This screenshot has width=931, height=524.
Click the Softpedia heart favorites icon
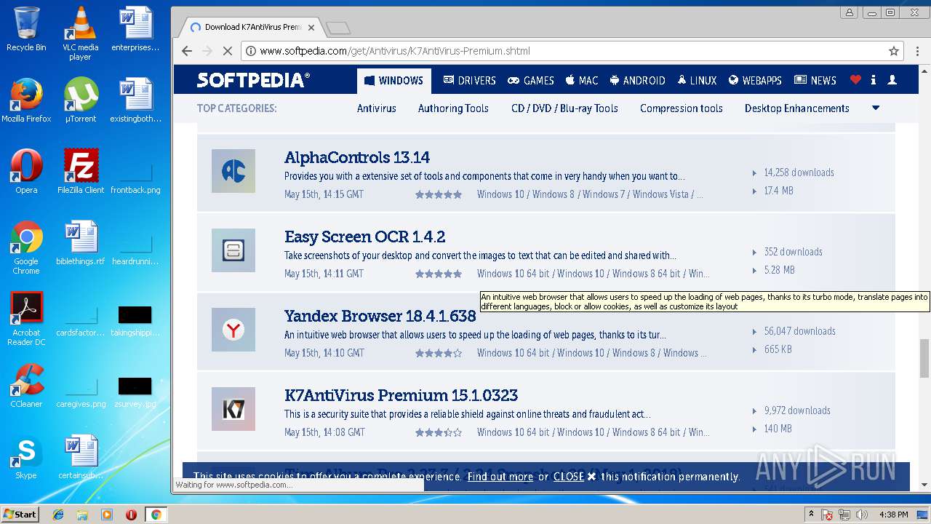855,80
